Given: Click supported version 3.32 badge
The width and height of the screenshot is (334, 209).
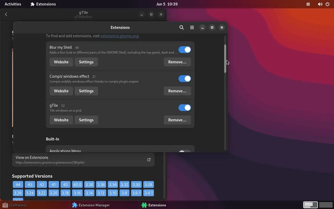Looking at the screenshot, I should [124, 184].
